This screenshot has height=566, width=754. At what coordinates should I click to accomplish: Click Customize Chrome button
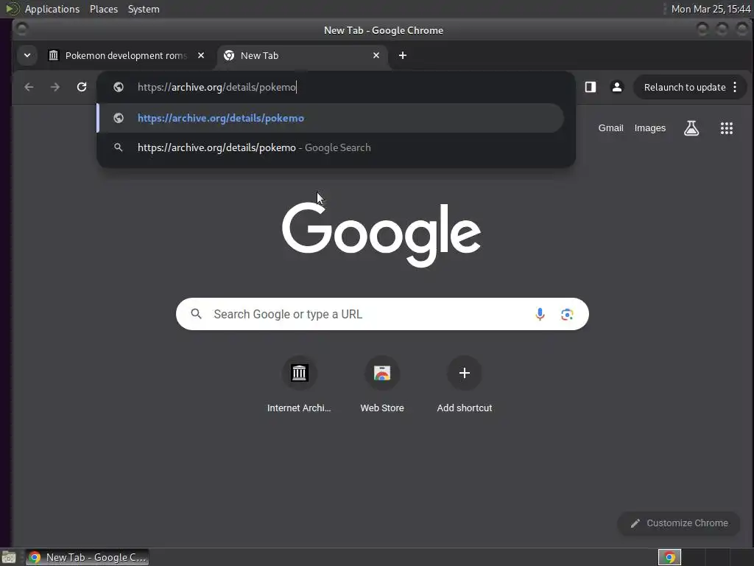pyautogui.click(x=679, y=523)
